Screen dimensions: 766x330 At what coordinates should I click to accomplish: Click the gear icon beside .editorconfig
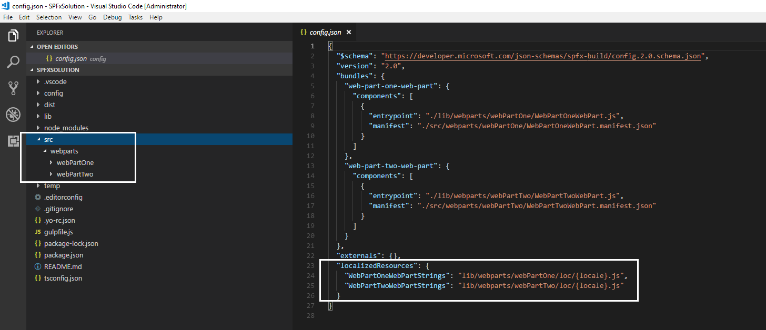click(x=38, y=197)
